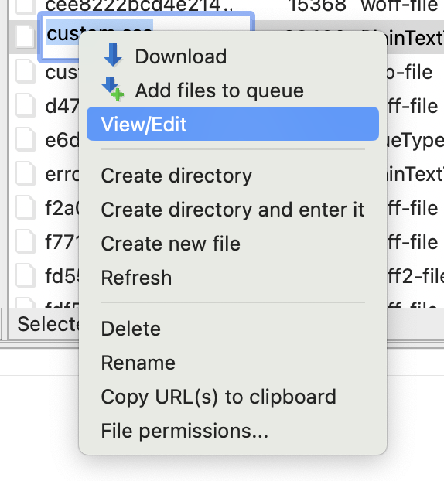Click the file icon of the f2a row
444x481 pixels.
tap(26, 208)
